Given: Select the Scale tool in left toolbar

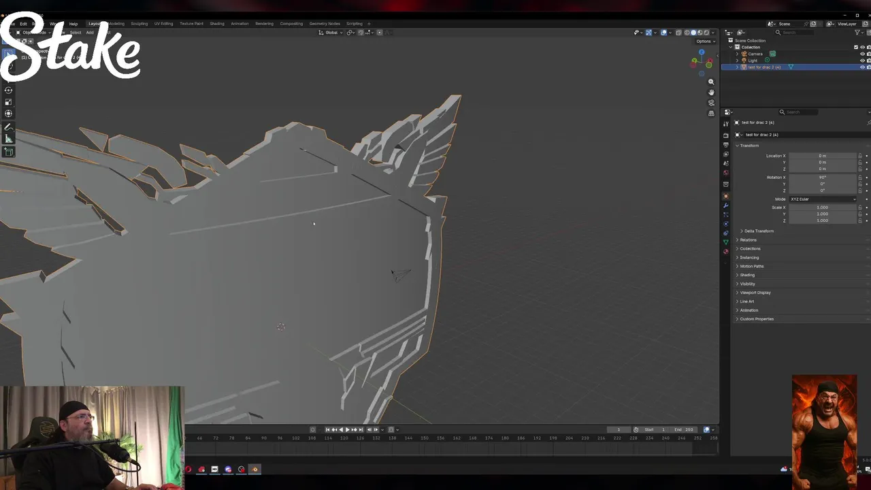Looking at the screenshot, I should (x=8, y=101).
